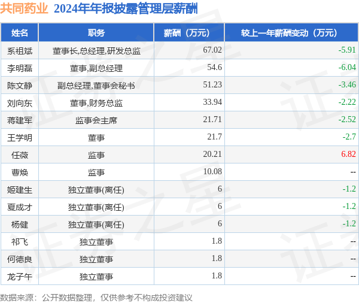Click the change value -2.52

(347, 120)
